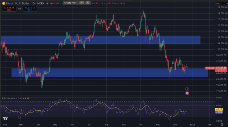
Task: Click the 96,000.00 price axis label
Action: (222, 55)
